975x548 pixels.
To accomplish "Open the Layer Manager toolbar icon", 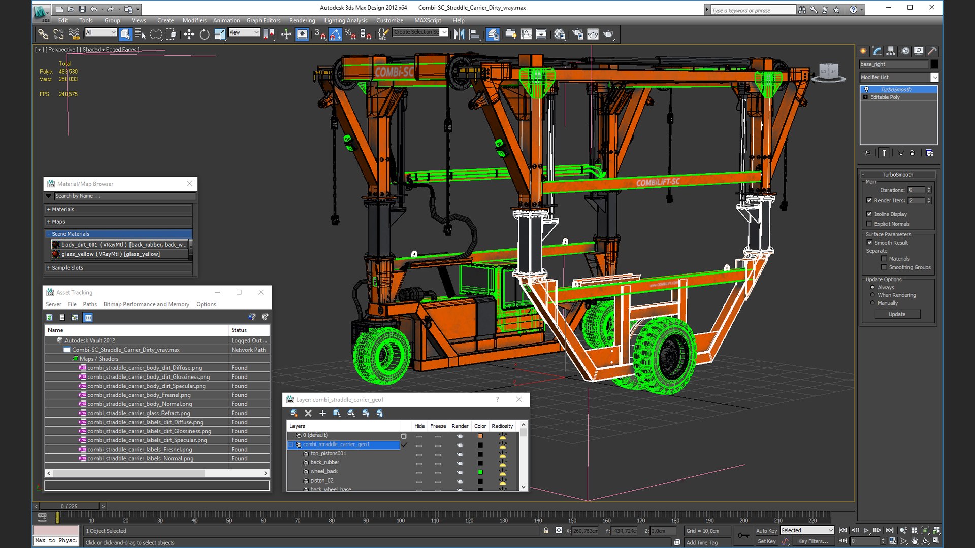I will (x=493, y=34).
